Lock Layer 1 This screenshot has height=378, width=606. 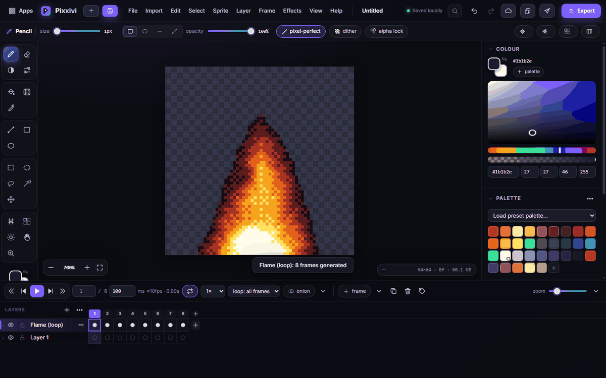[22, 338]
